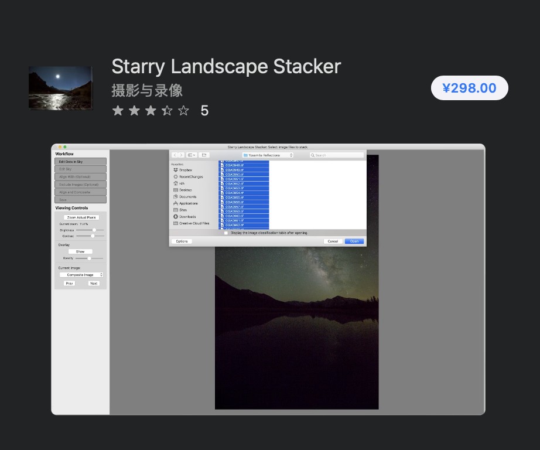
Task: Select the file ending 0960.tif
Action: tap(244, 216)
